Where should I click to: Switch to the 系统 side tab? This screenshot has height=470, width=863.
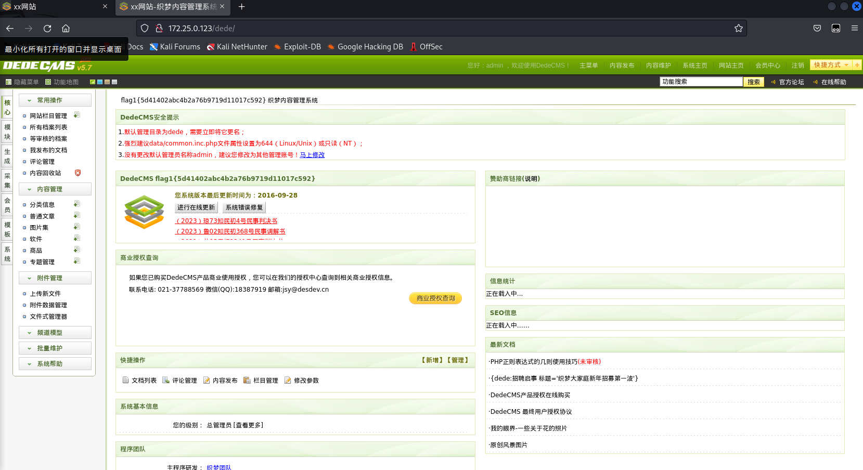coord(7,254)
